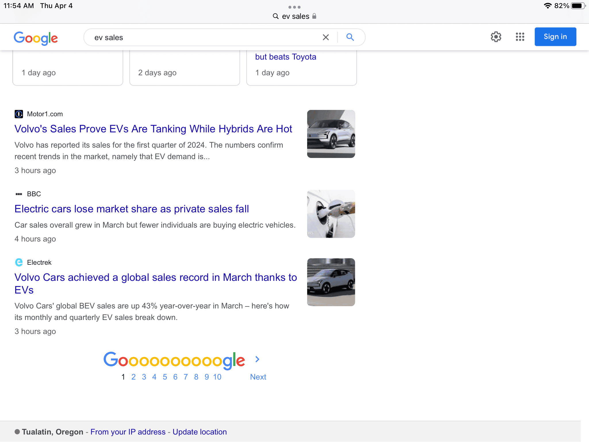589x442 pixels.
Task: Go to results page 9
Action: point(207,377)
